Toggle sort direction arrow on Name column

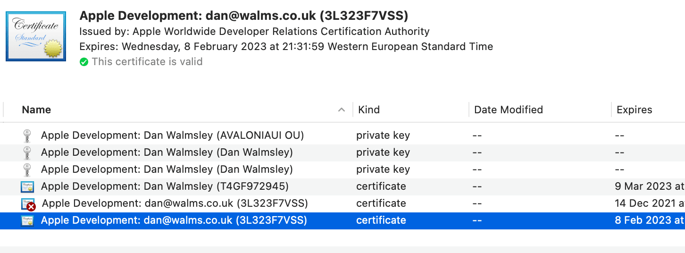341,110
